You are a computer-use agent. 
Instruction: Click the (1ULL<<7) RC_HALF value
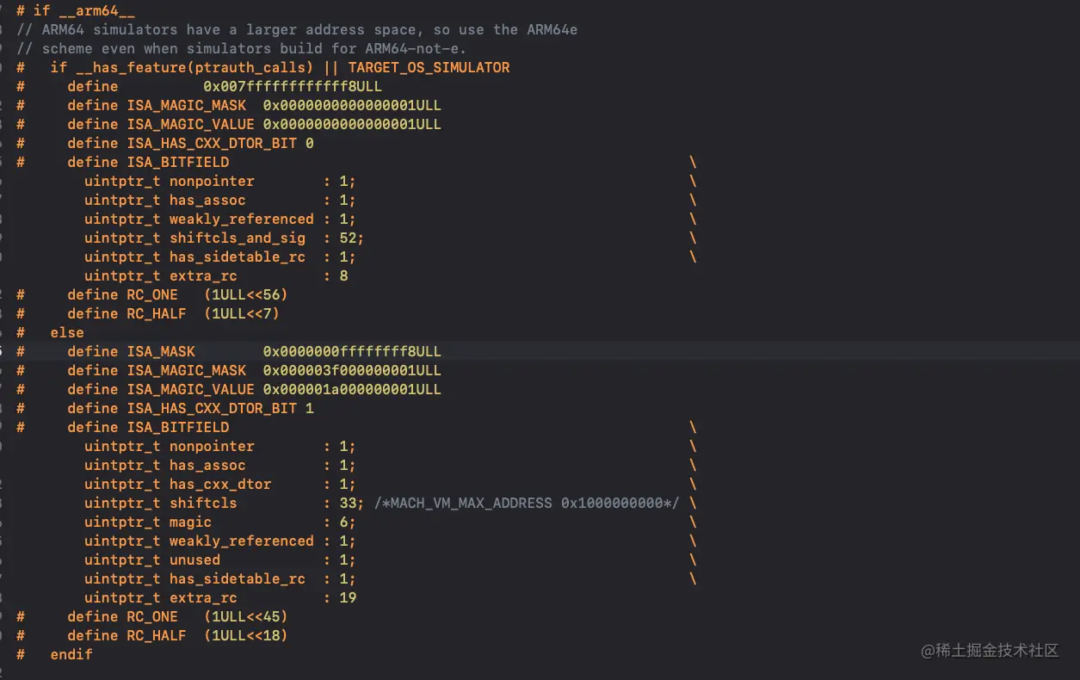(x=241, y=313)
